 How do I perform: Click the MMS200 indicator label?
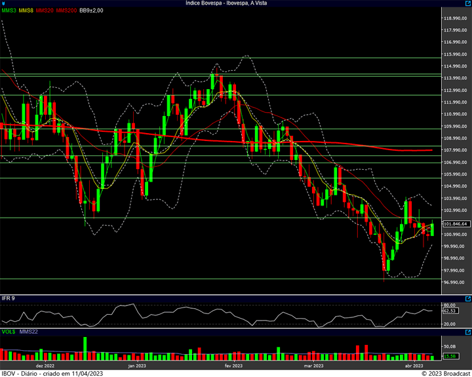pos(66,10)
